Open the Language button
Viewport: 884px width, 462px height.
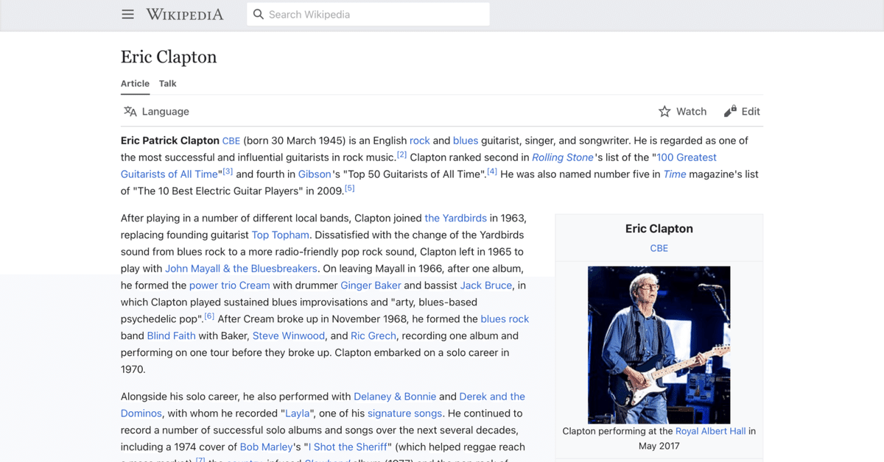pyautogui.click(x=156, y=112)
